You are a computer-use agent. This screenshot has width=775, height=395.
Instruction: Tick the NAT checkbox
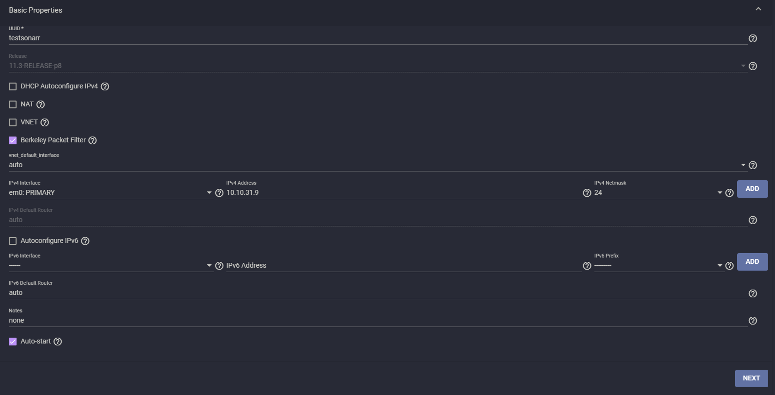(x=13, y=104)
